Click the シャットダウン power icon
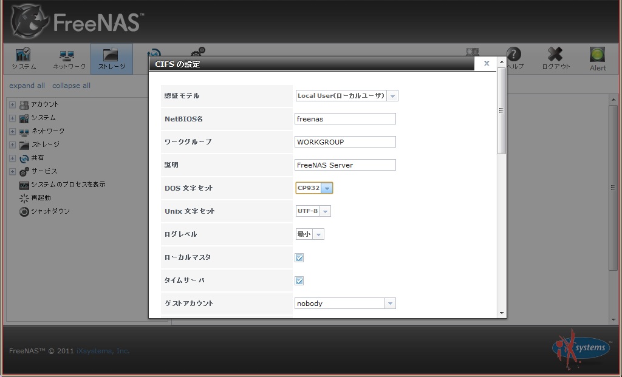This screenshot has height=377, width=622. (x=24, y=212)
